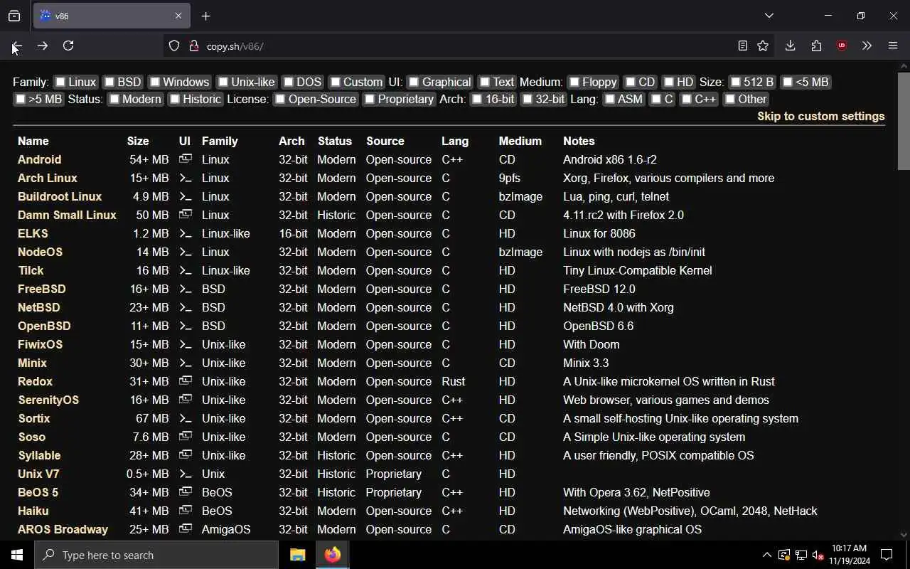Close the v86 tab

point(178,16)
